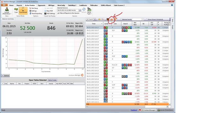The width and height of the screenshot is (221, 113).
Task: Click the yellow icon right of bar chart
Action: pyautogui.click(x=115, y=19)
